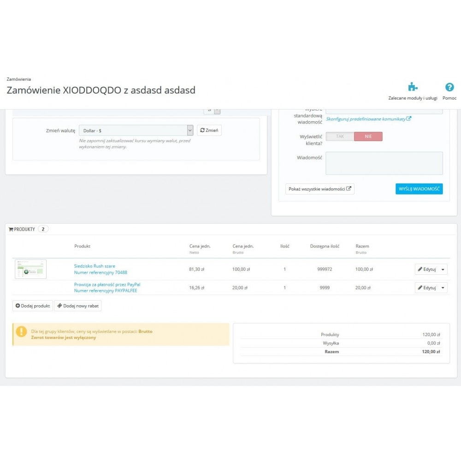Click the Razem total 120,00 zł
The width and height of the screenshot is (461, 461).
click(431, 352)
